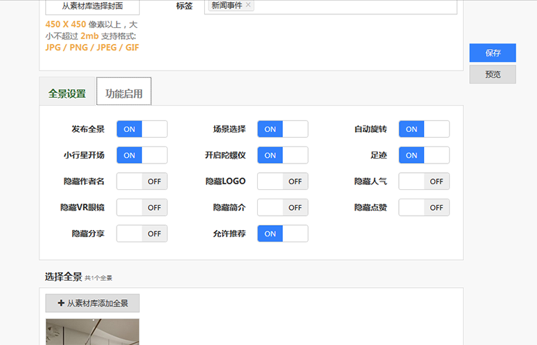537x345 pixels.
Task: Open the panorama thumbnail image
Action: click(92, 331)
